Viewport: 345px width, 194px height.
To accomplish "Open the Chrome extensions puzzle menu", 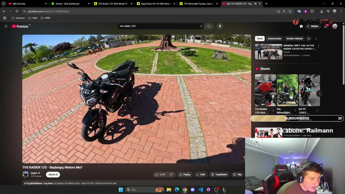I will (x=312, y=11).
